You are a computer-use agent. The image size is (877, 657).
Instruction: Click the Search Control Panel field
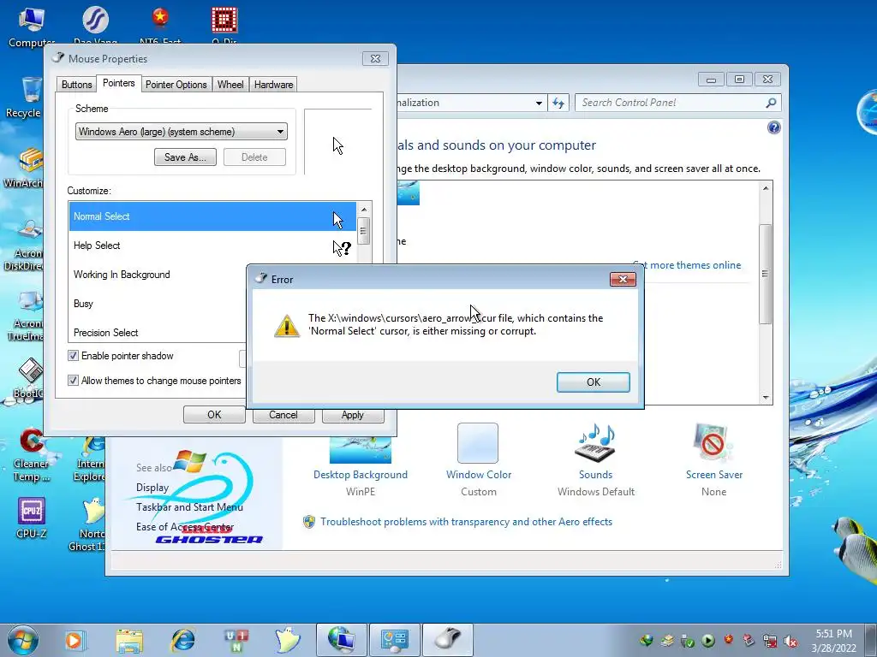click(x=671, y=103)
